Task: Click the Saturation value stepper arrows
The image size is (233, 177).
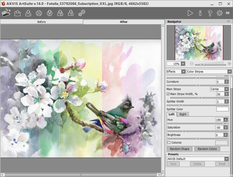Action: [x=226, y=127]
